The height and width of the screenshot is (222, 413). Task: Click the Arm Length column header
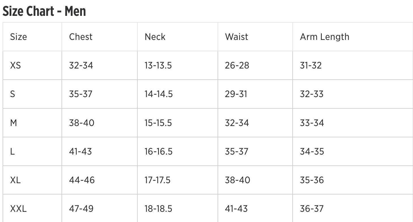pyautogui.click(x=325, y=37)
